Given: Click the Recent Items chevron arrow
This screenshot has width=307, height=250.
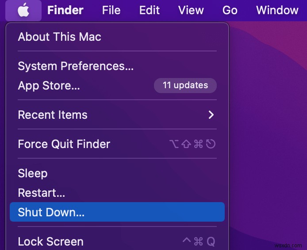Looking at the screenshot, I should tap(211, 115).
